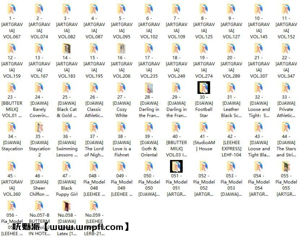Select folder icon for No.059 - [LEEHEE LERB-21
The image size is (300, 242).
tap(94, 206)
